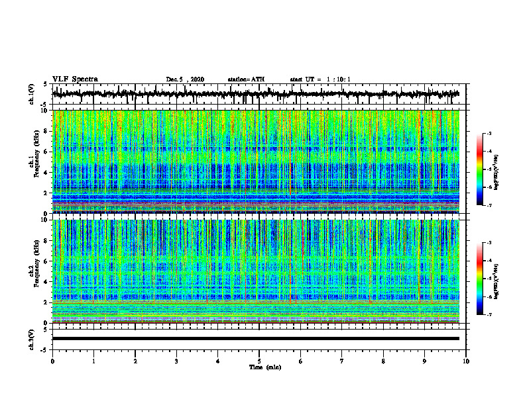Click the '0' tick label on time axis
525x405 pixels.
(x=52, y=361)
